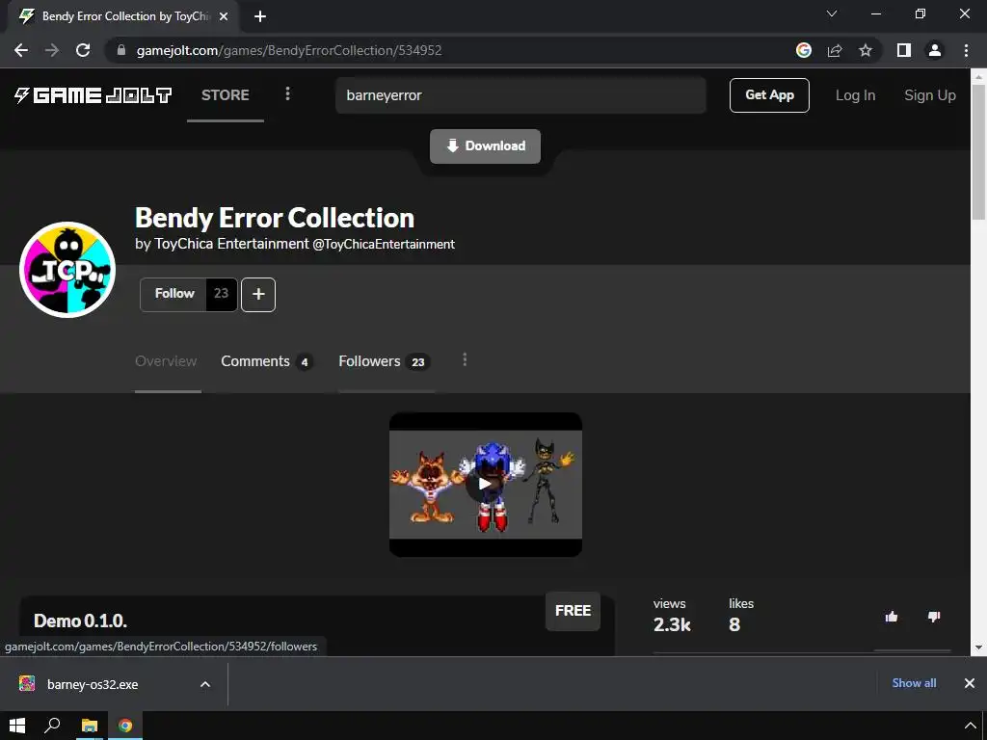Open the ToyChica Entertainment author link
The height and width of the screenshot is (740, 987).
pos(231,244)
